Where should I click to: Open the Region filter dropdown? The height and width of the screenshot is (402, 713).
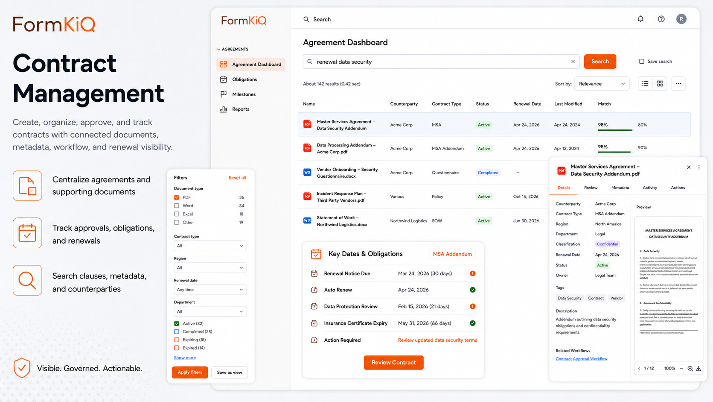coord(210,268)
